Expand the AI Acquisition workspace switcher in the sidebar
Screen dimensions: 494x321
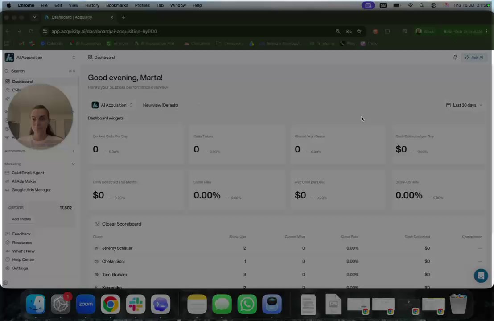coord(40,58)
